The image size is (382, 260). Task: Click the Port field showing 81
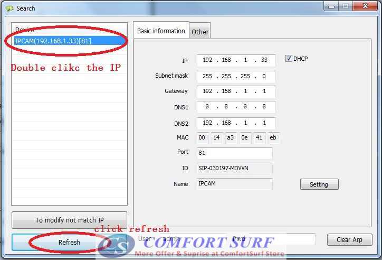point(234,153)
